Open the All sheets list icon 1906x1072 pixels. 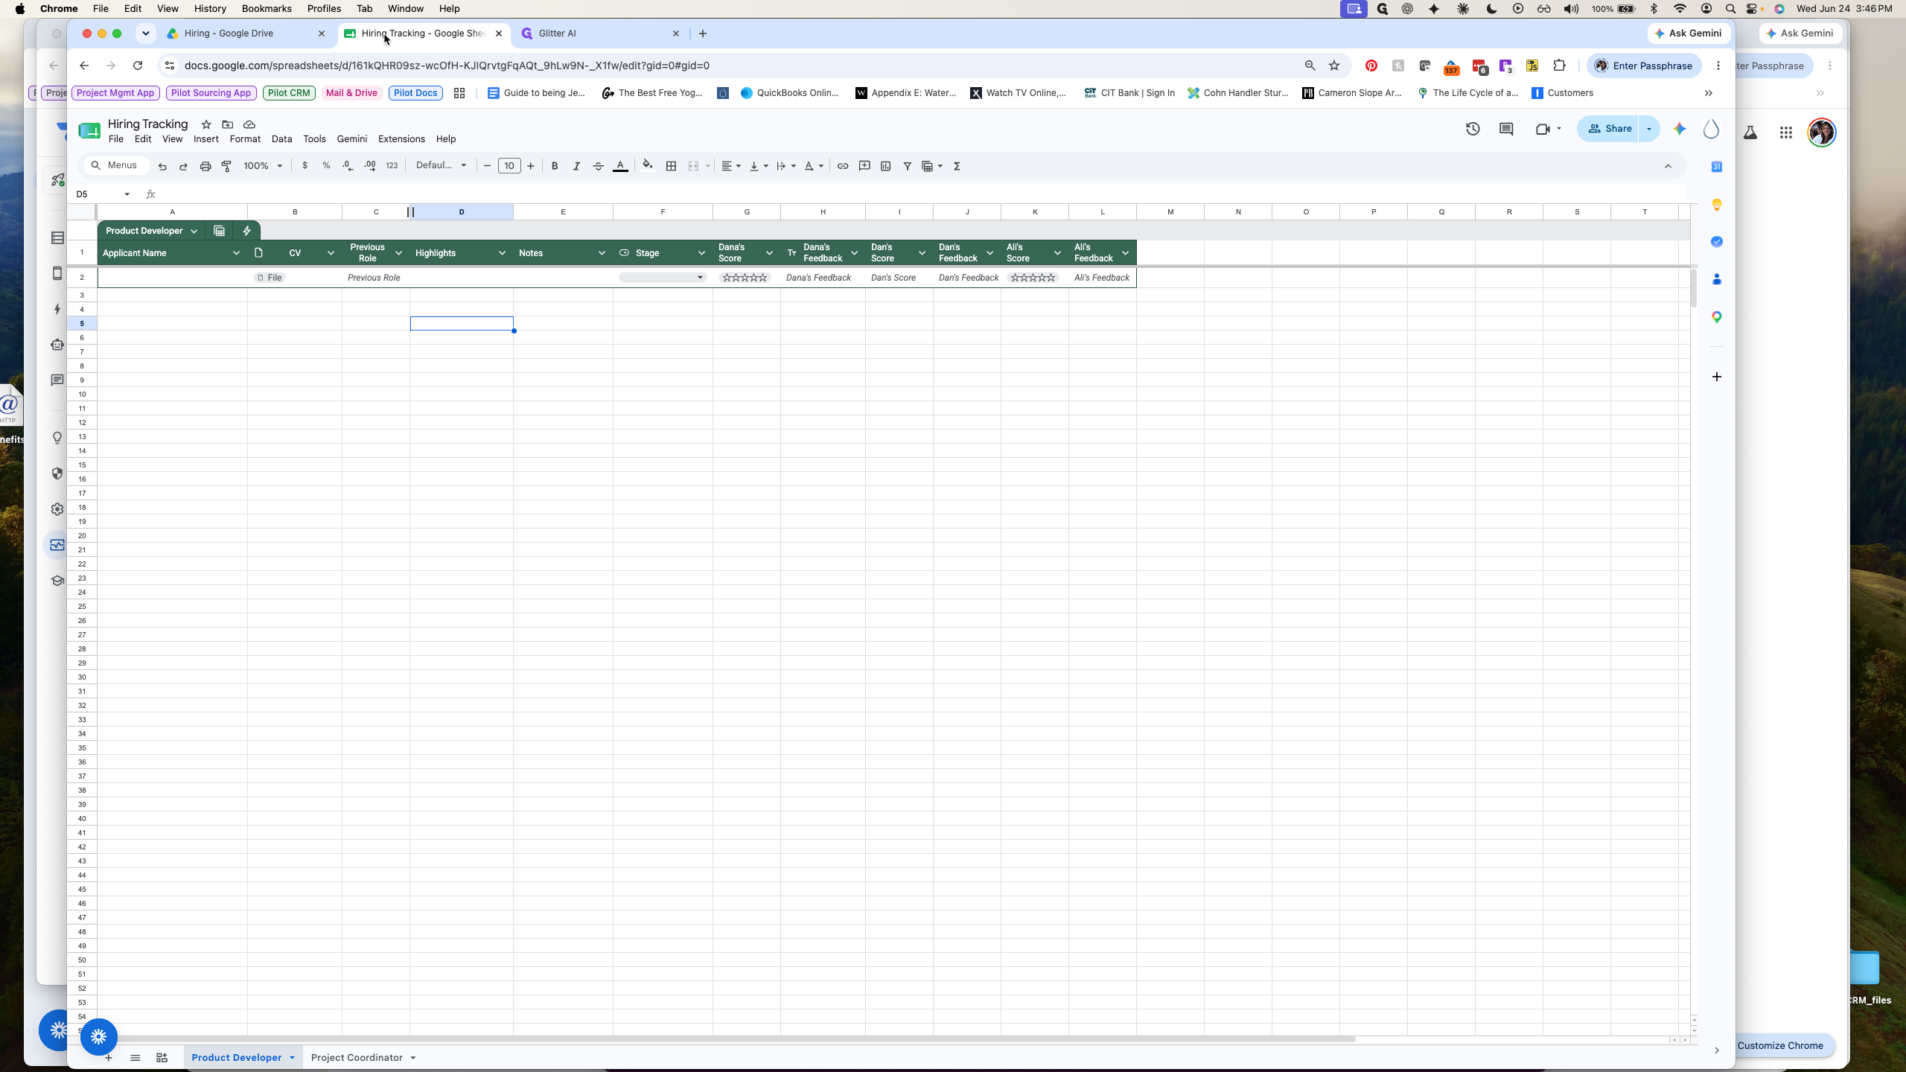(135, 1058)
